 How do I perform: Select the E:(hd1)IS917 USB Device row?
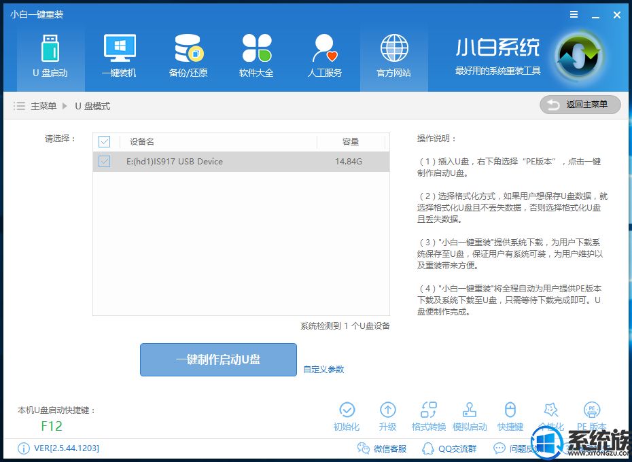241,162
